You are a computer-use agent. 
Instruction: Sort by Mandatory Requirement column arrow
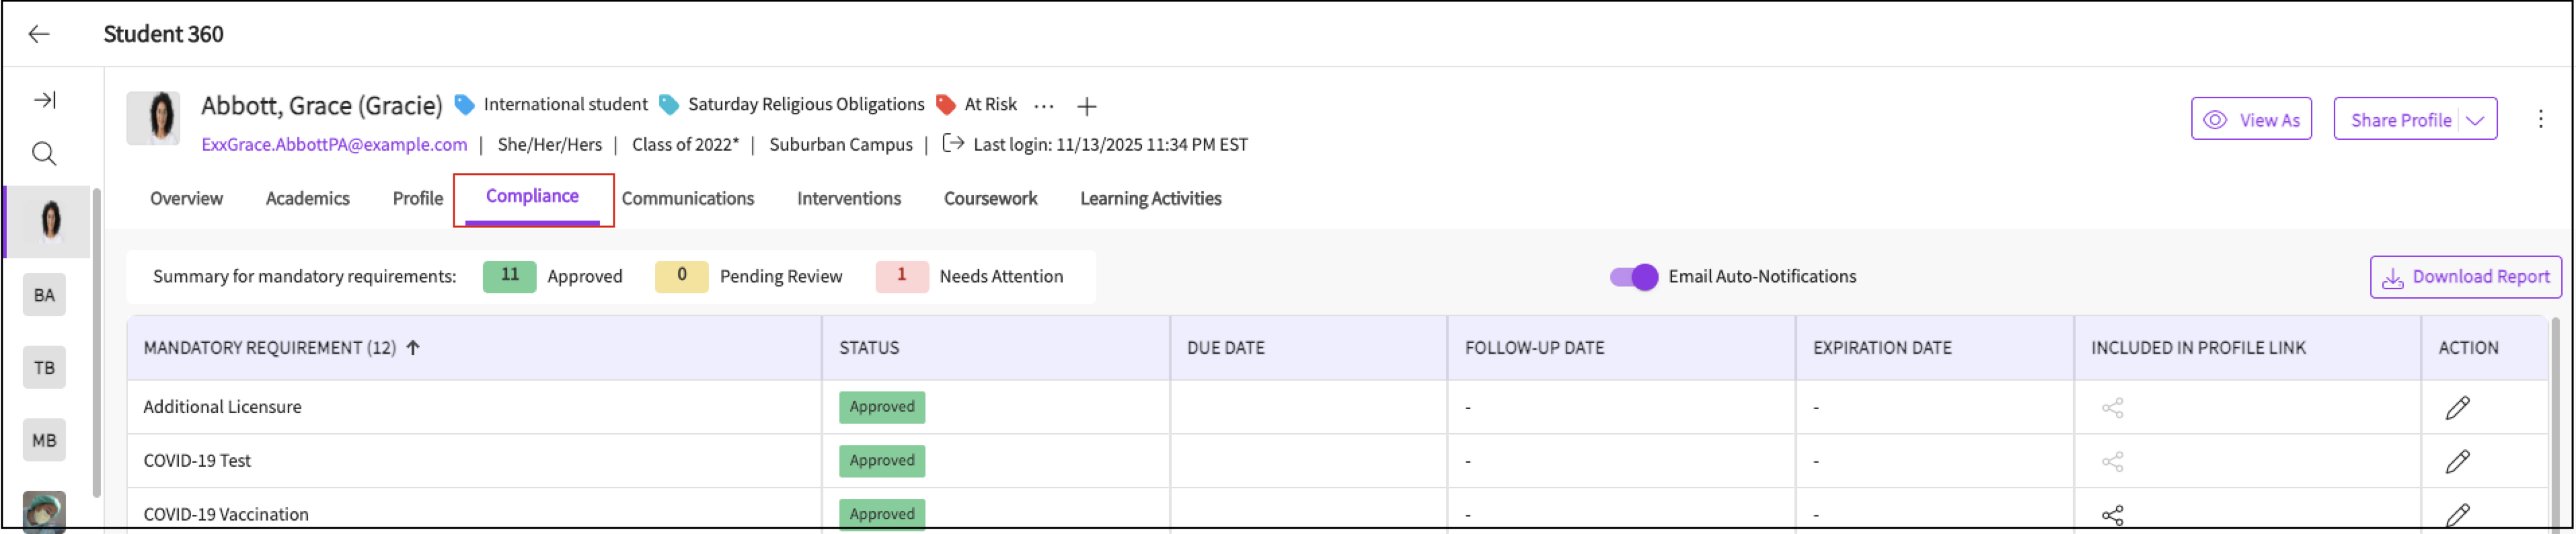413,348
